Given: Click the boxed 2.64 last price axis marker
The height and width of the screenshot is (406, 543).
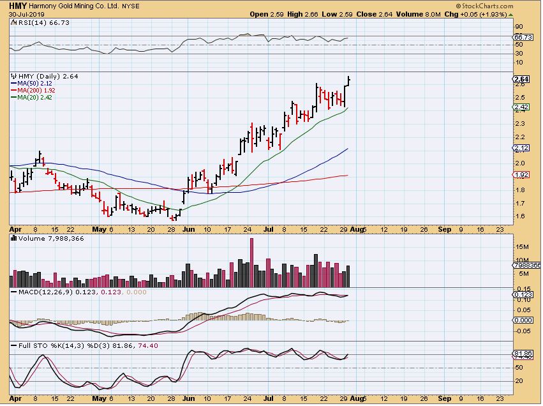Looking at the screenshot, I should (521, 79).
